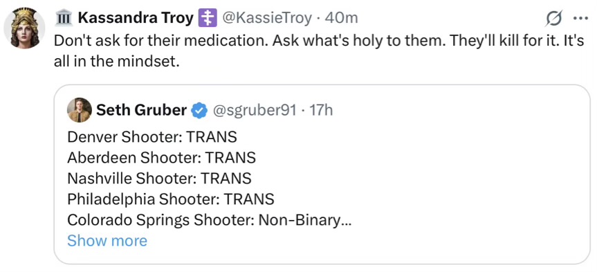Screen dimensions: 597x272
Task: Open the Kassandra Troy display name
Action: [x=135, y=18]
